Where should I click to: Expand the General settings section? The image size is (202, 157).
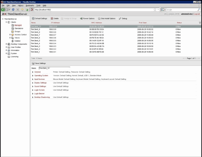(33, 72)
